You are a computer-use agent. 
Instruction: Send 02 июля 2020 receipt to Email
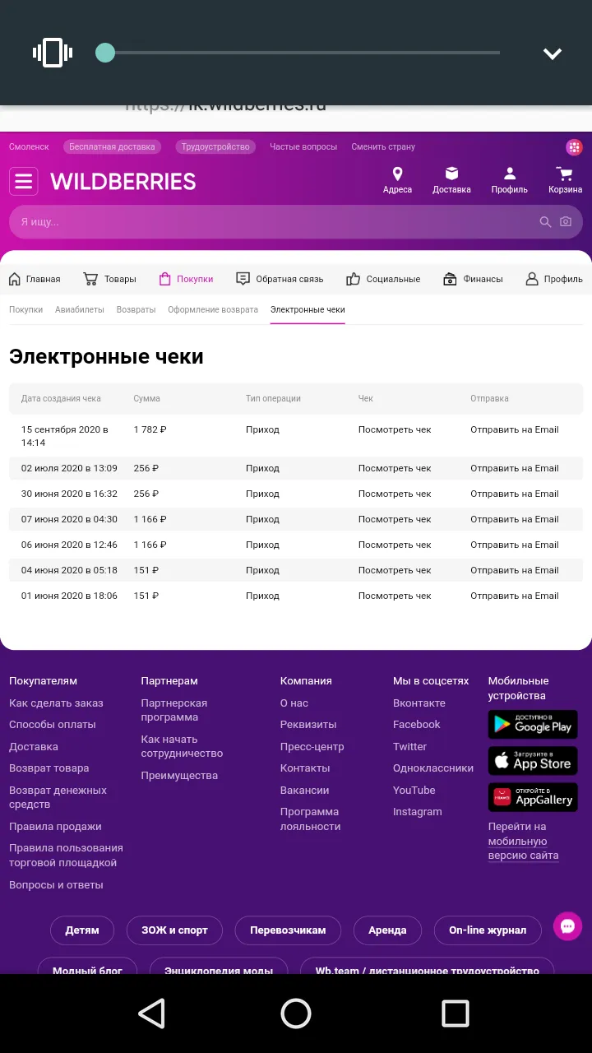point(514,468)
